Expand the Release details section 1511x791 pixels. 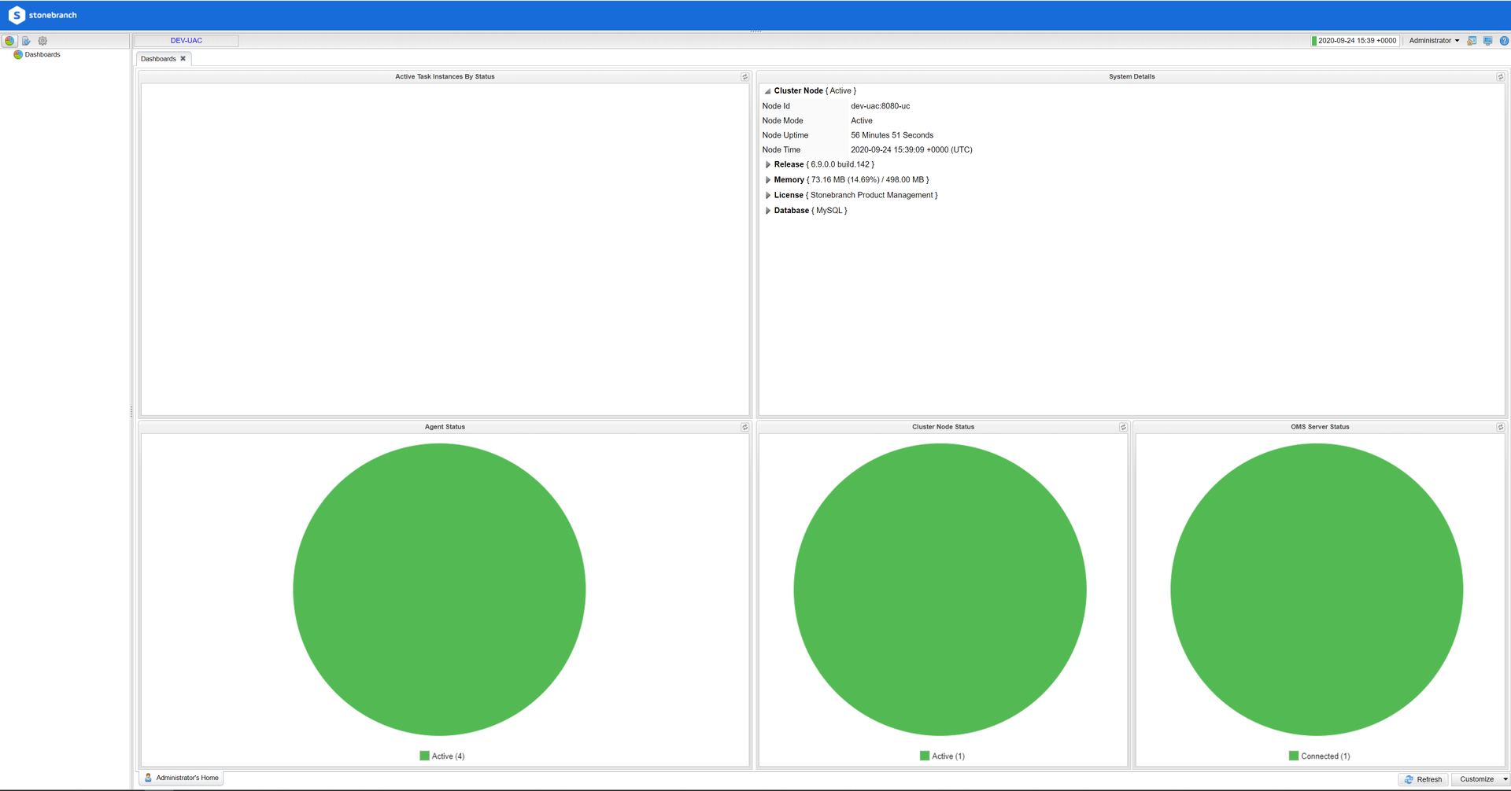(x=768, y=165)
